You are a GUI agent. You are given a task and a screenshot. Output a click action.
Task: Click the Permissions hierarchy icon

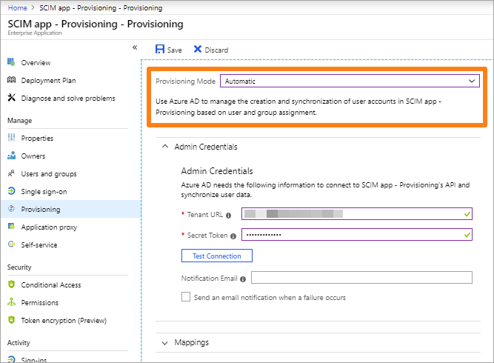[11, 302]
